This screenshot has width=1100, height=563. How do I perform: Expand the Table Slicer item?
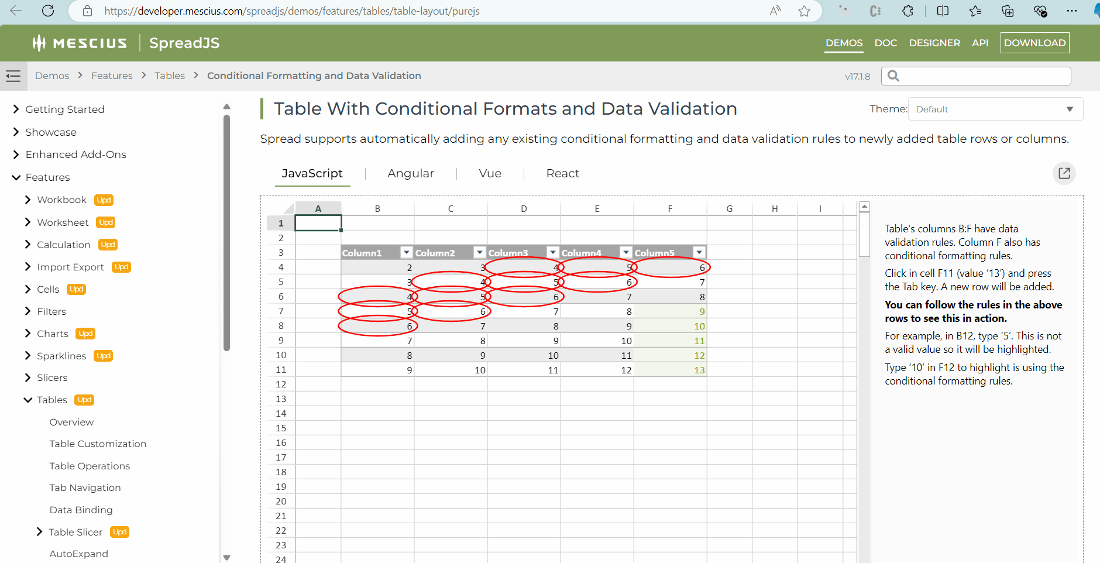[39, 532]
